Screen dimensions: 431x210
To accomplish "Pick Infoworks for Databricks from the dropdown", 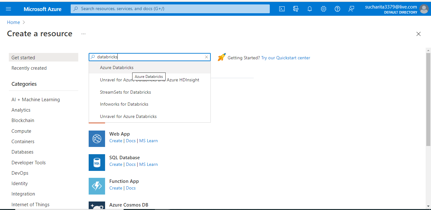I will click(x=124, y=104).
